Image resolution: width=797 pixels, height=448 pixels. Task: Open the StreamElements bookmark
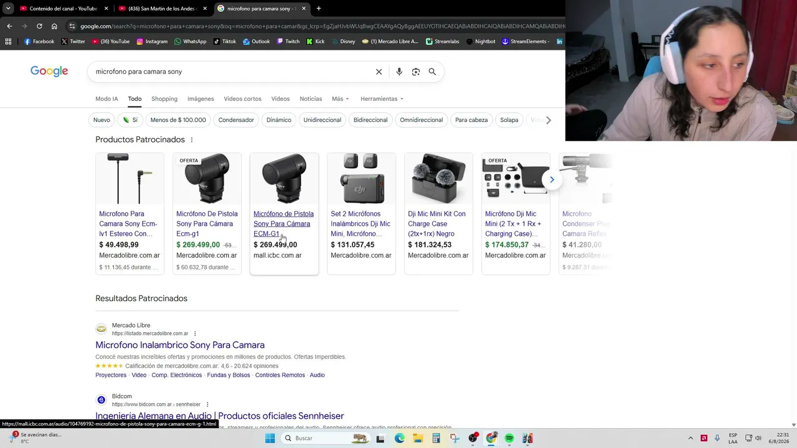[526, 42]
